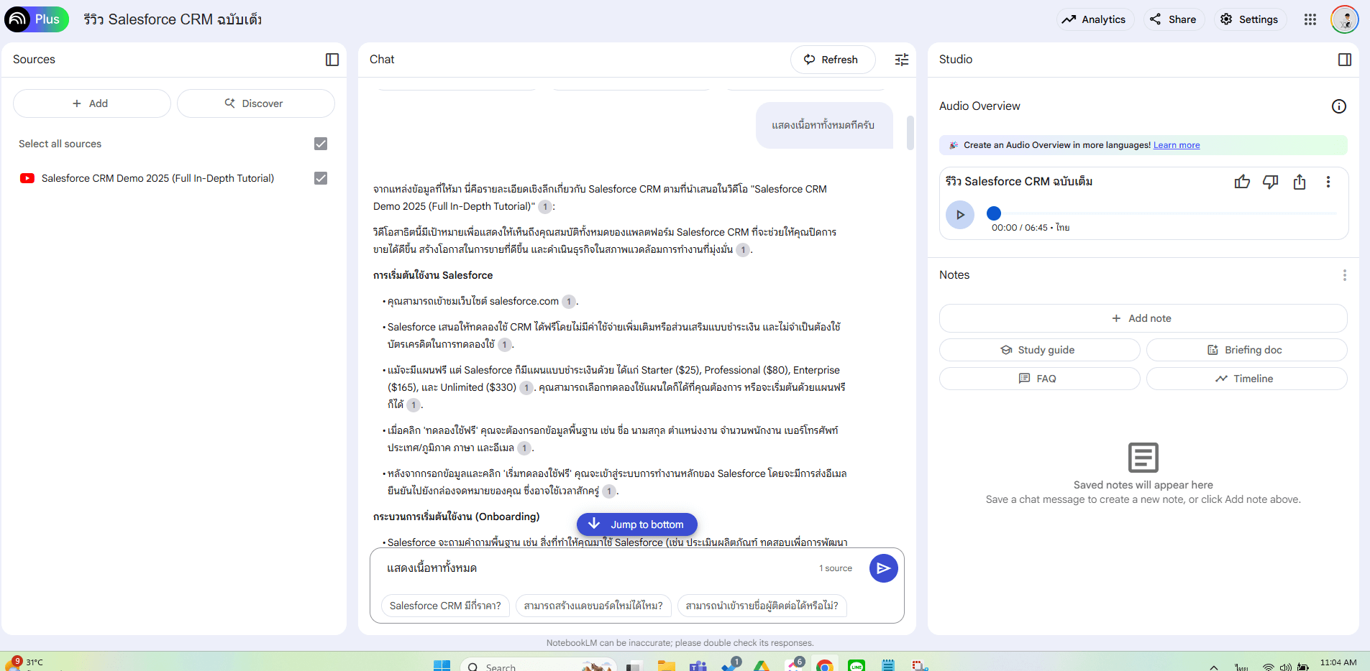This screenshot has width=1370, height=671.
Task: Click the chat scrollbar
Action: point(910,133)
